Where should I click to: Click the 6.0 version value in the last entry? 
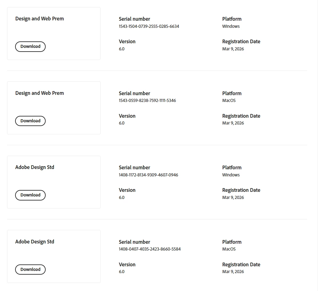click(122, 272)
